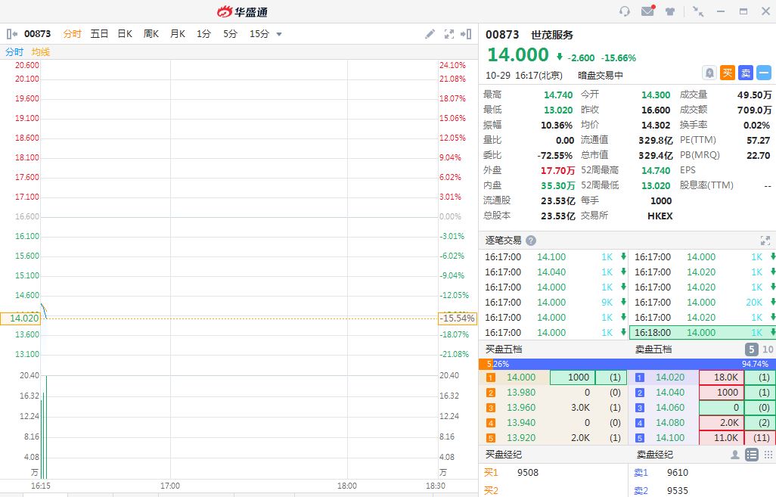Open help icon beside 逐笔交易
This screenshot has width=776, height=497.
point(531,241)
